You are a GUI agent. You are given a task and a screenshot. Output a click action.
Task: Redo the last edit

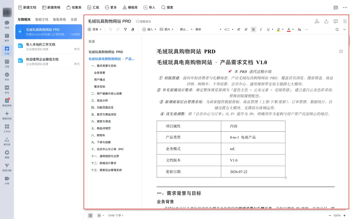[x=118, y=30]
